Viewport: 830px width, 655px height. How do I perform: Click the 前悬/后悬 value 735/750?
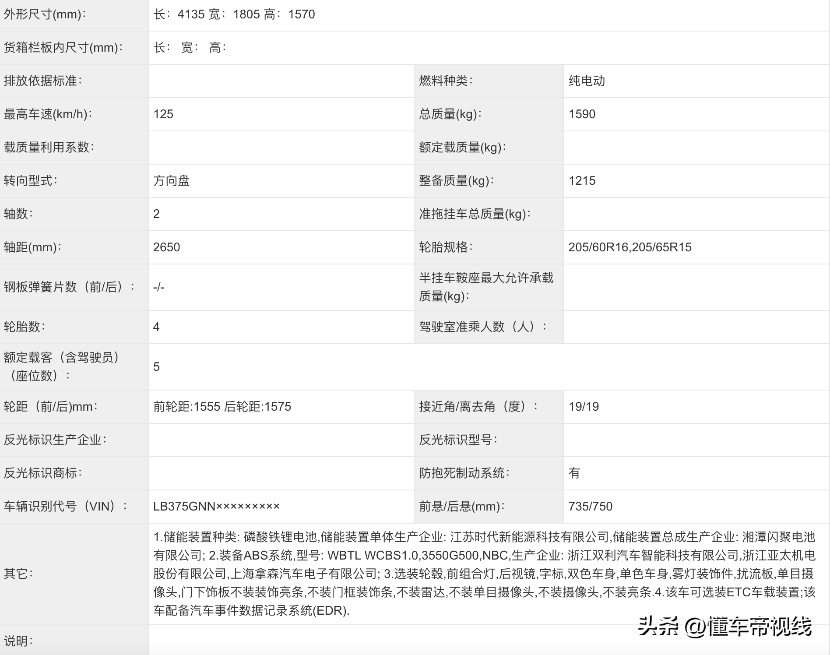point(590,507)
